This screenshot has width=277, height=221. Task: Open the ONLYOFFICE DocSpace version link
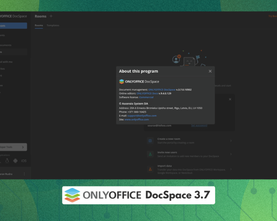162,90
